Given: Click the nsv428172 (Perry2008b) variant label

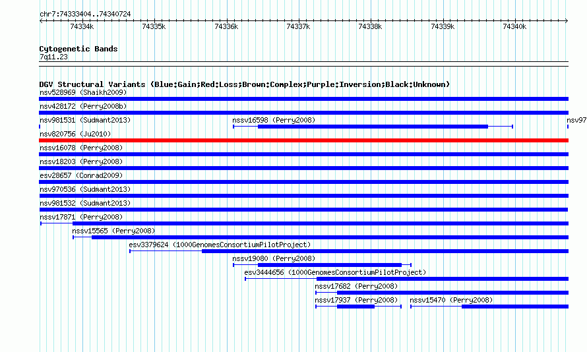Looking at the screenshot, I should pyautogui.click(x=83, y=106).
